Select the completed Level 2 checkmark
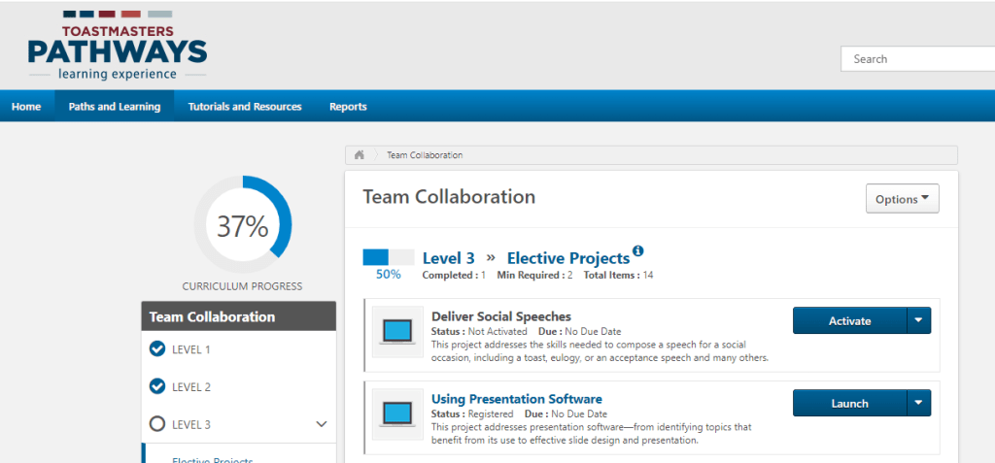This screenshot has width=995, height=463. click(x=157, y=386)
